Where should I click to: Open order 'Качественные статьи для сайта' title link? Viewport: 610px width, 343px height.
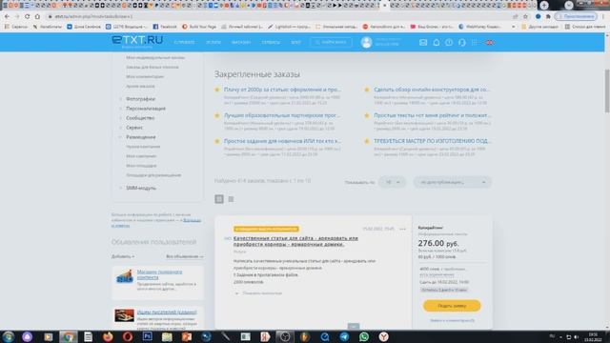[x=295, y=241]
